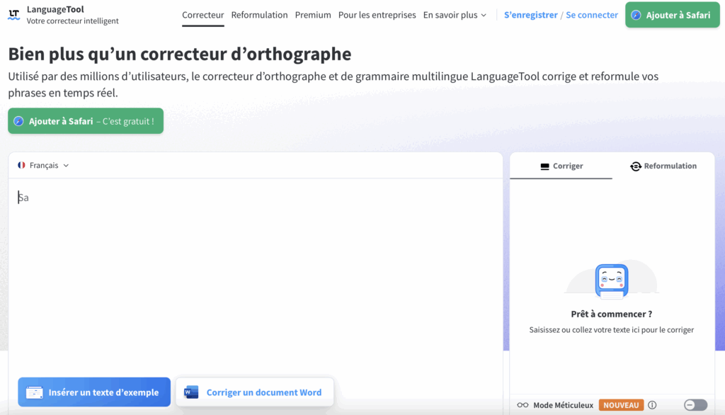Click the Bien plus qu'un correcteur d'orthographe heading
This screenshot has height=415, width=725.
(179, 54)
